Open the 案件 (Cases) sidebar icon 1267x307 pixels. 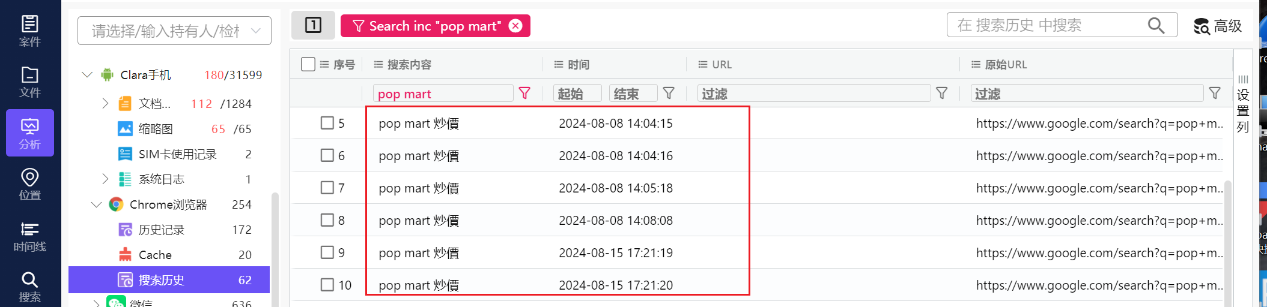pos(29,31)
